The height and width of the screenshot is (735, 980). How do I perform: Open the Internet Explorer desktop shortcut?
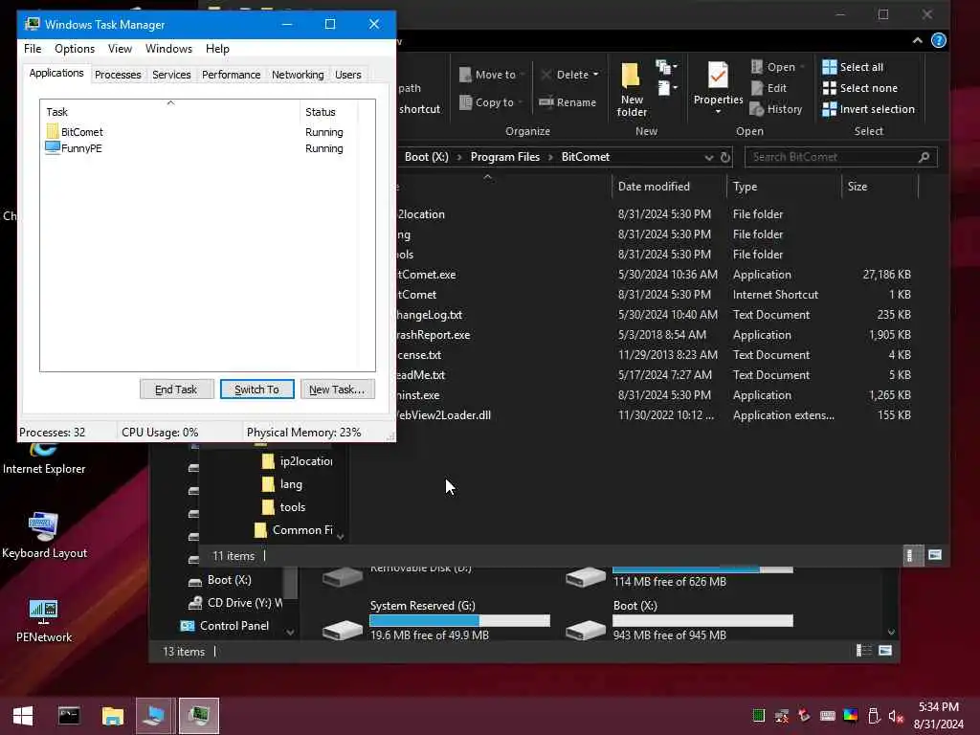point(44,458)
